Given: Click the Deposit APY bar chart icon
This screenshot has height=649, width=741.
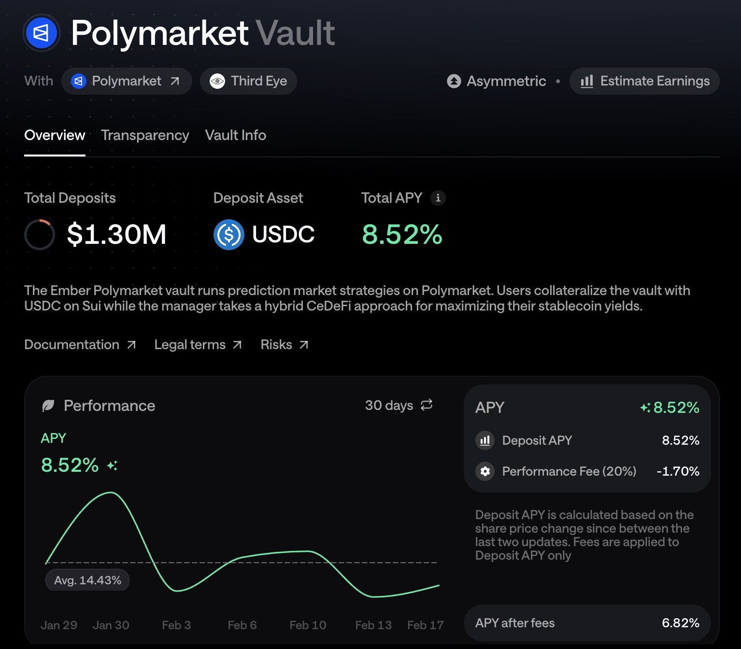Looking at the screenshot, I should point(485,440).
